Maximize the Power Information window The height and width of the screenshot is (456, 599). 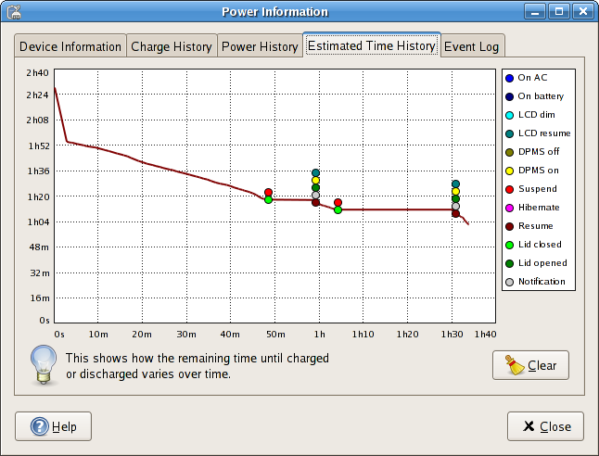point(558,12)
